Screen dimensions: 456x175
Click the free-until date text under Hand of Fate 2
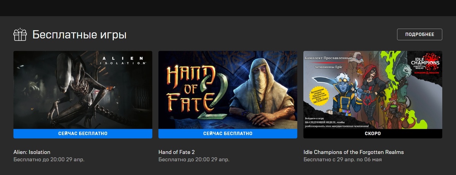(194, 159)
